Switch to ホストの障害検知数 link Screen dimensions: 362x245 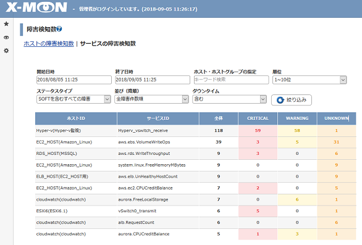[x=49, y=44]
